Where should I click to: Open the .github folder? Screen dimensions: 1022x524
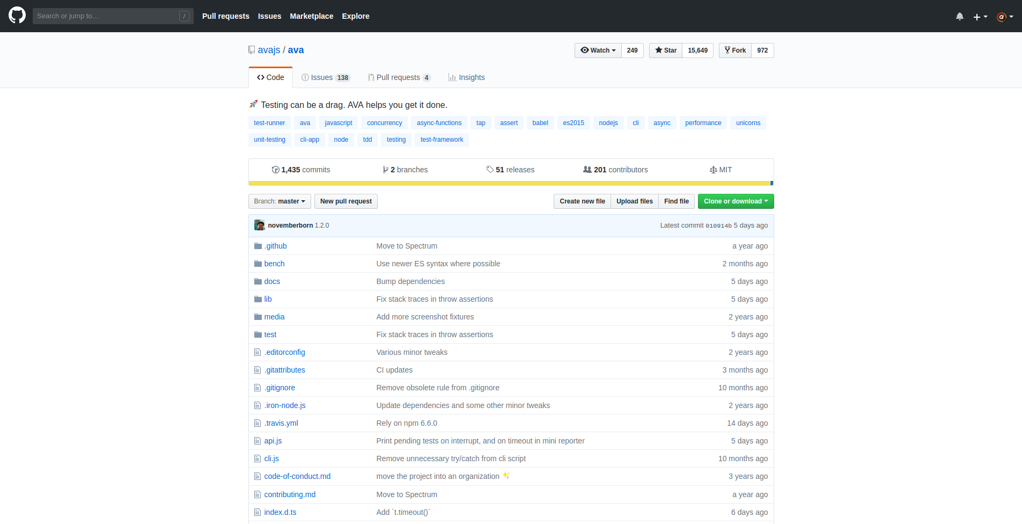pyautogui.click(x=276, y=246)
